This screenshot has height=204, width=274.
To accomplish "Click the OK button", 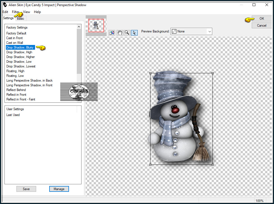I will (261, 19).
